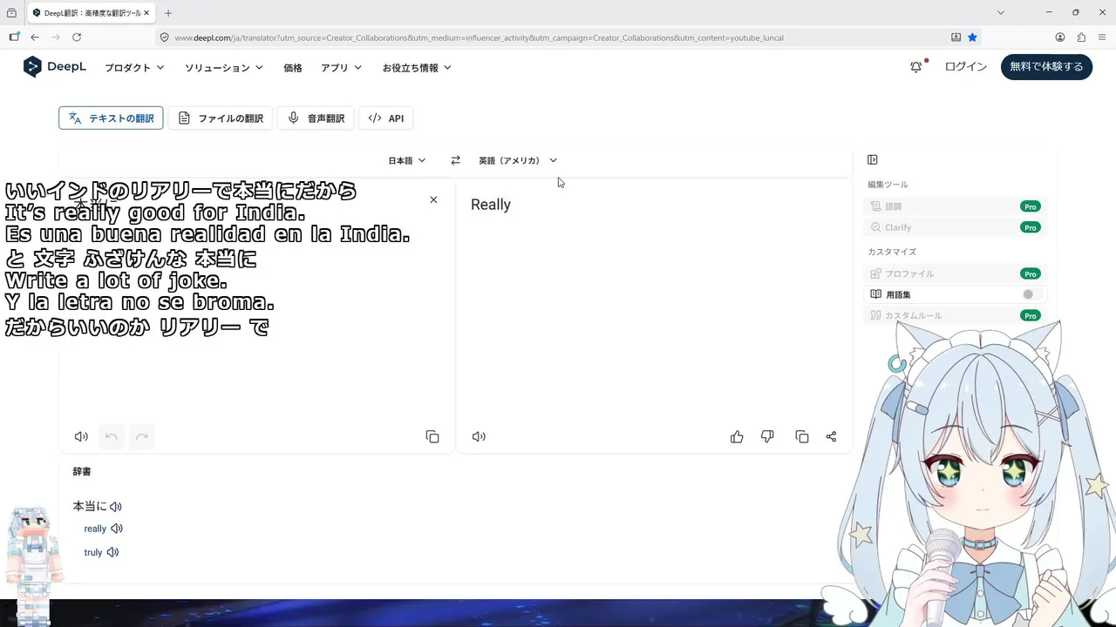Open the browser application menu
Screen dimensions: 1116x627
click(1103, 37)
